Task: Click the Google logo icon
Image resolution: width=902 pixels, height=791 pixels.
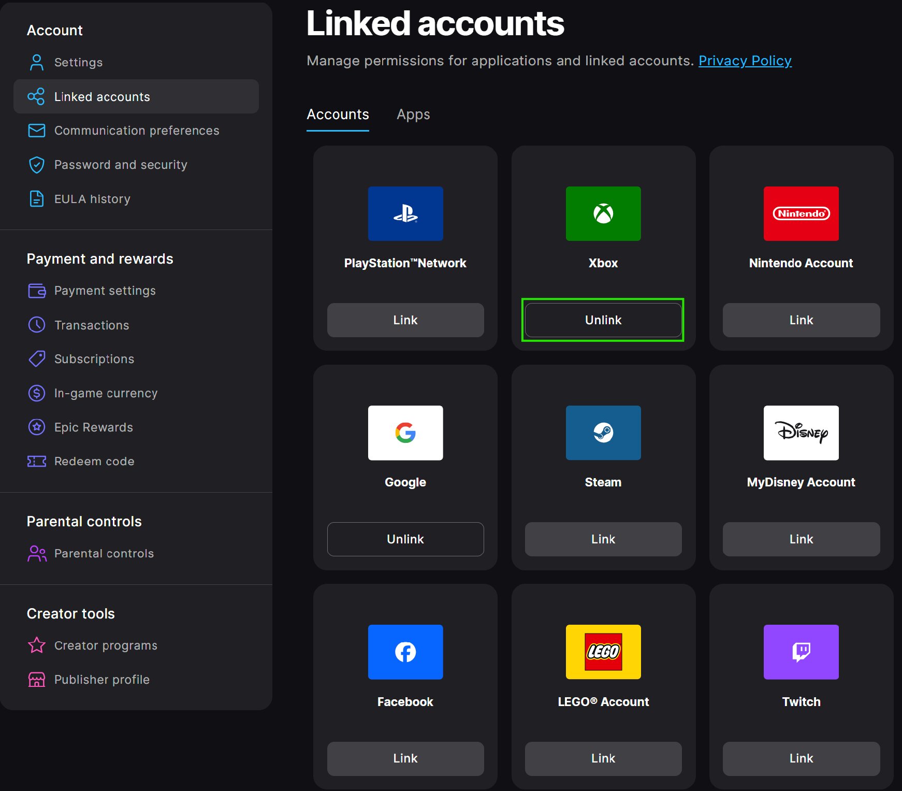Action: tap(405, 433)
